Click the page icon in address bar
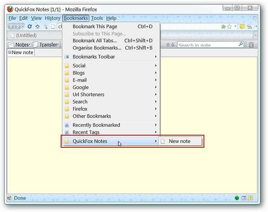 (53, 26)
